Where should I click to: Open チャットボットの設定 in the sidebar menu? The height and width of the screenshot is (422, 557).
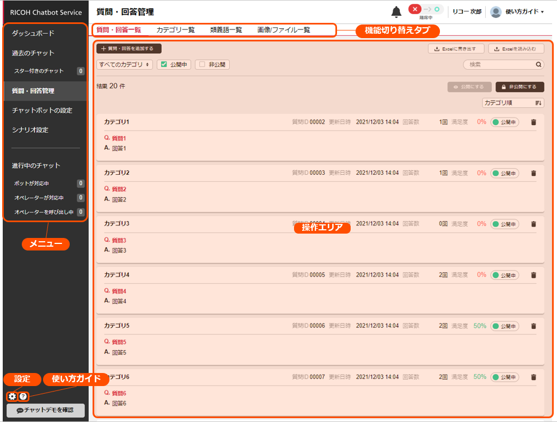(42, 111)
